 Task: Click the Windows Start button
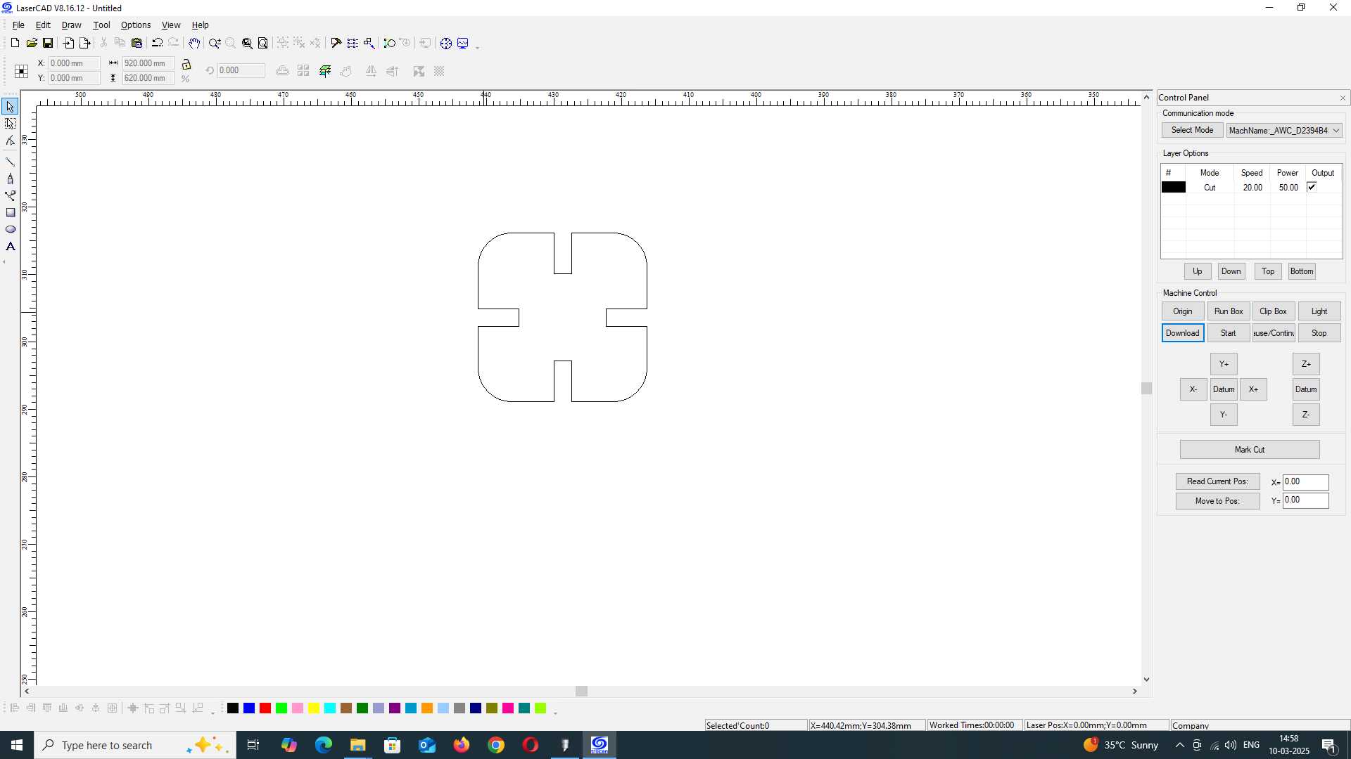click(17, 745)
